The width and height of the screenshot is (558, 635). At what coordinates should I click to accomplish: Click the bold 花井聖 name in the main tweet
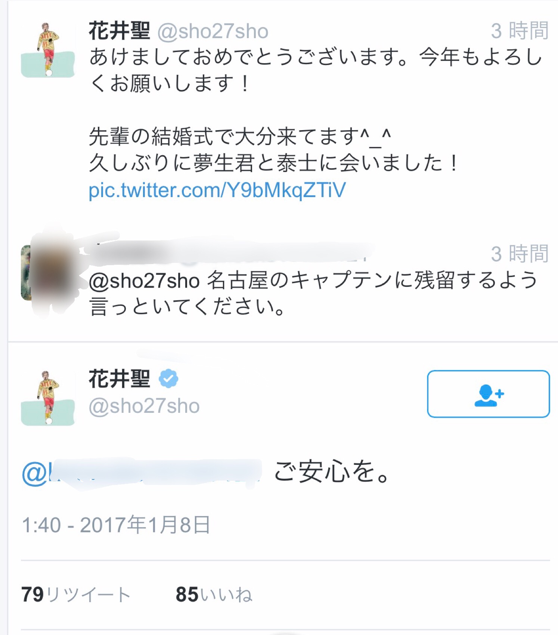coord(119,379)
